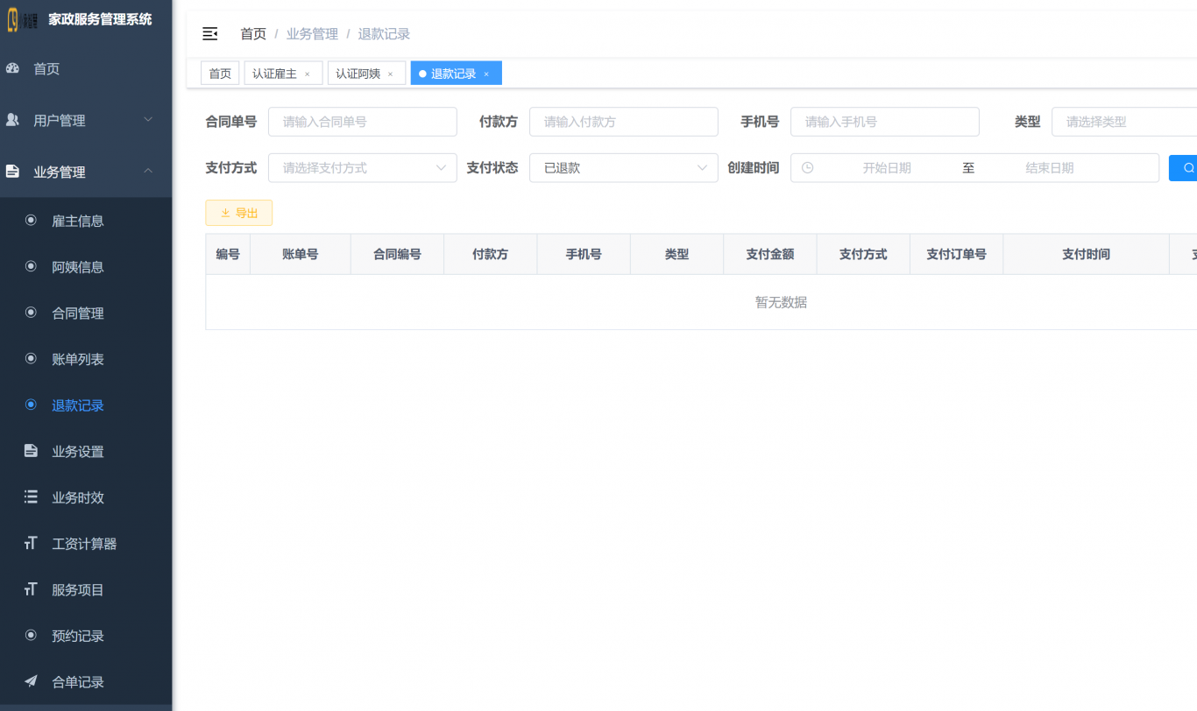
Task: Open 服务项目 in the sidebar
Action: (x=86, y=589)
